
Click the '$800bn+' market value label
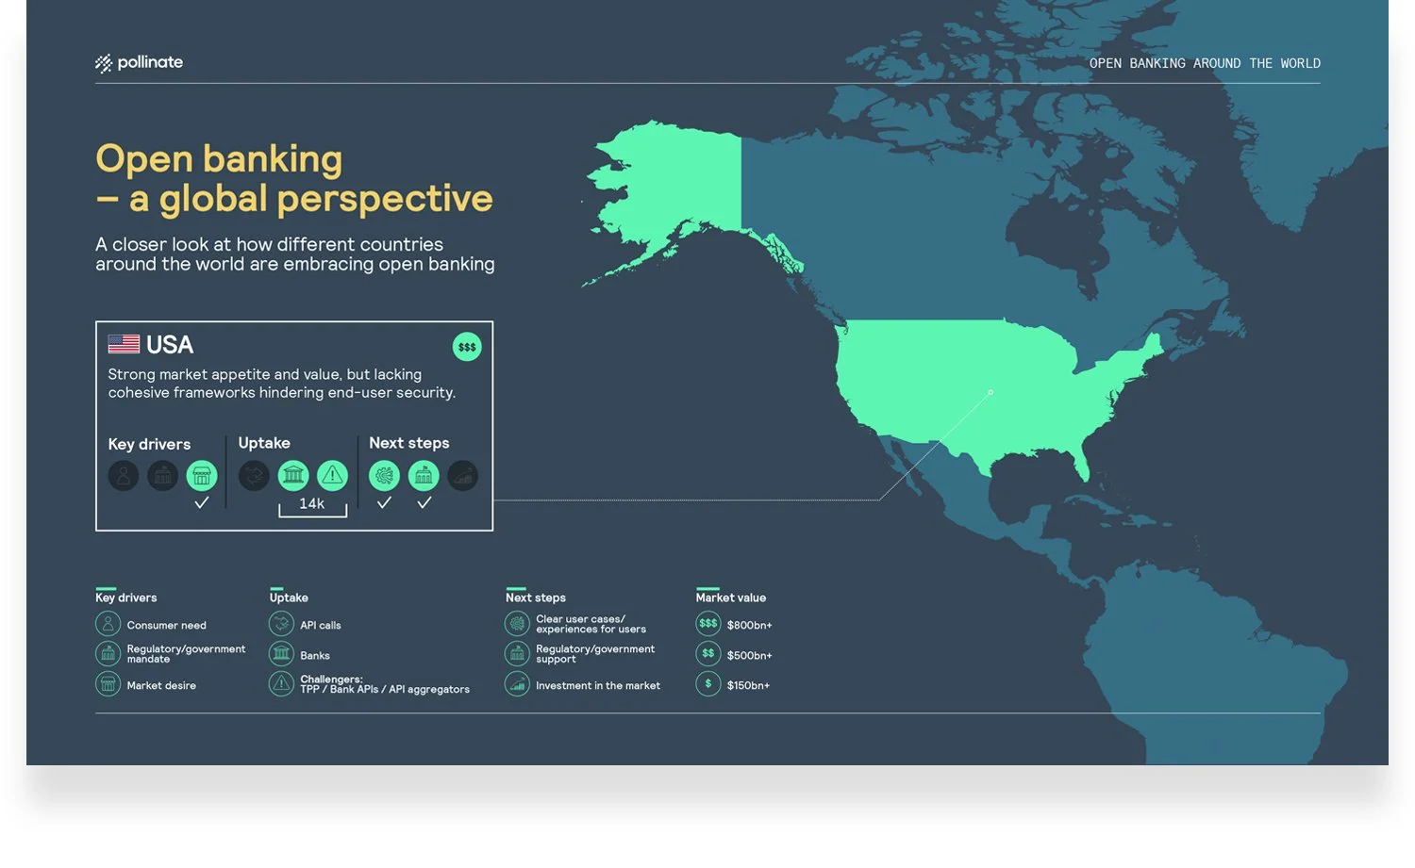[750, 625]
